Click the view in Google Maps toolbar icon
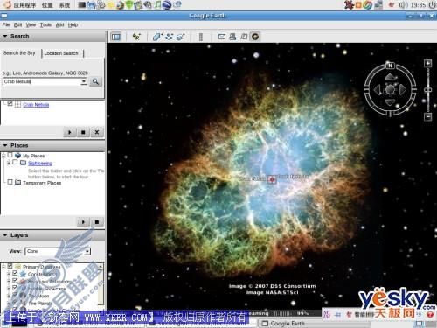The width and height of the screenshot is (437, 328). point(244,37)
